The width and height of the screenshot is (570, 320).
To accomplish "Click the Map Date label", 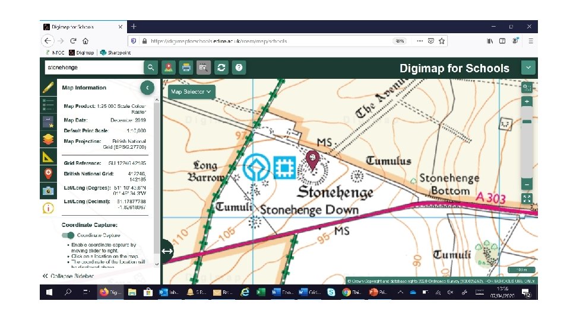I will coord(75,120).
